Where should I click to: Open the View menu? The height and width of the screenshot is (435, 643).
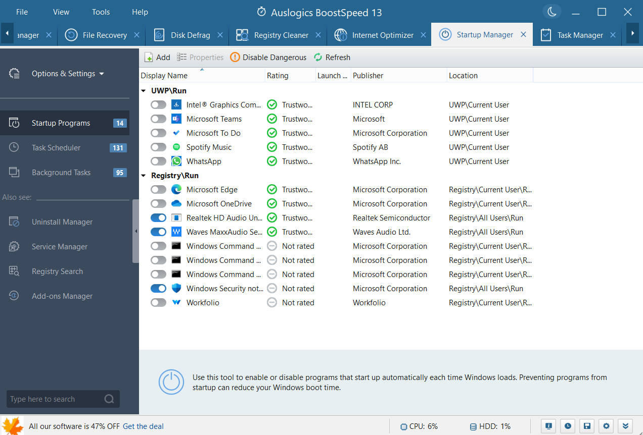(x=61, y=12)
